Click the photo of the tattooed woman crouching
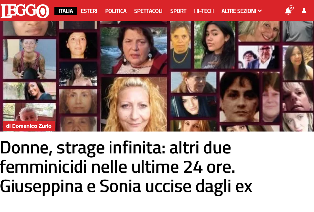 (29, 59)
